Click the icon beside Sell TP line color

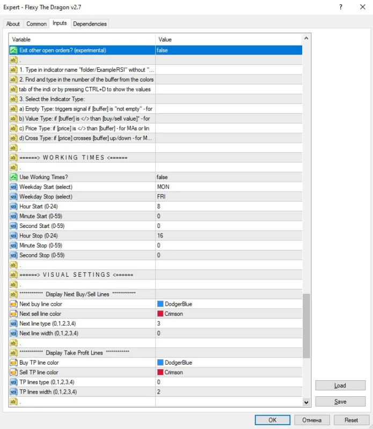pyautogui.click(x=14, y=372)
